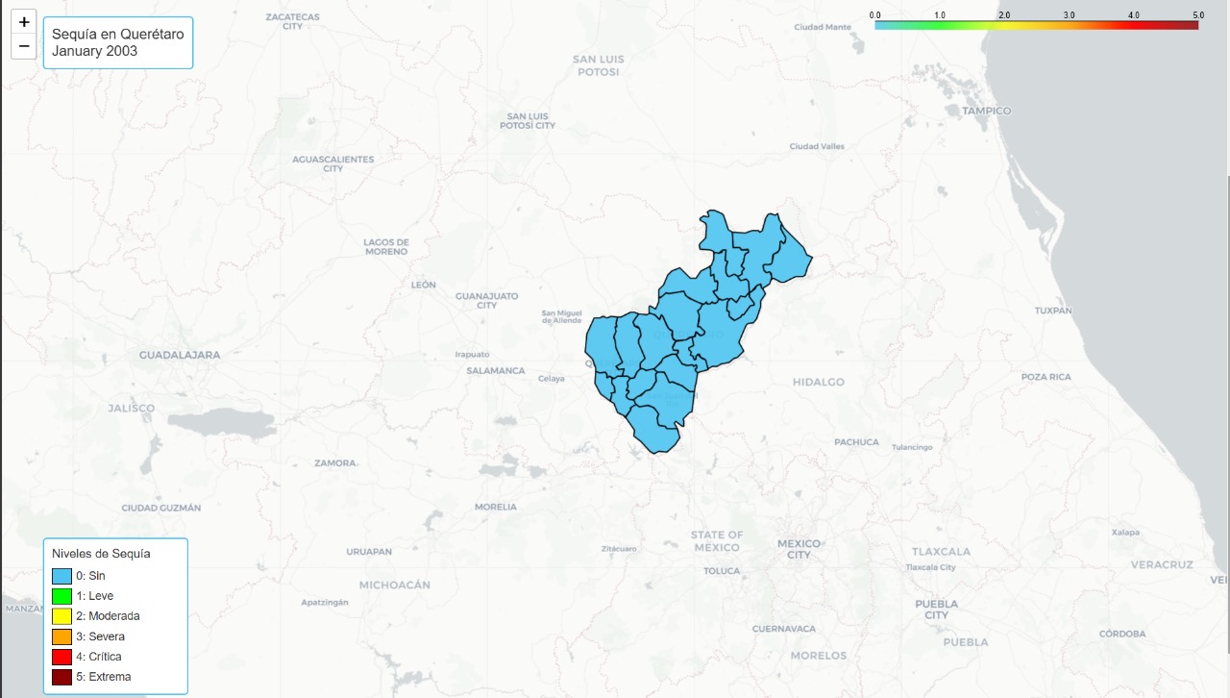Click the 'Apatzingán' map label

[x=325, y=602]
